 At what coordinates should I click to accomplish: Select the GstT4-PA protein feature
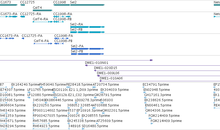click(x=43, y=44)
